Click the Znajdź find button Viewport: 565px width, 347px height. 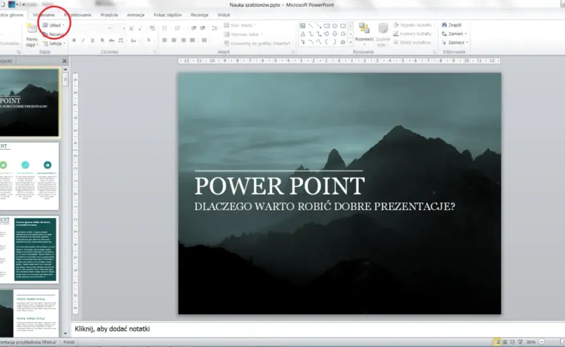point(452,25)
